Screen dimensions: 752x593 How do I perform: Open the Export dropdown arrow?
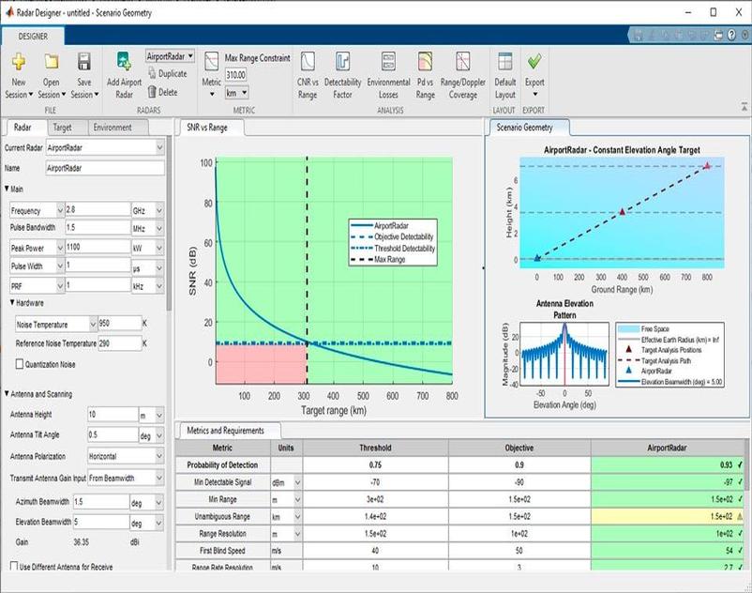point(534,95)
